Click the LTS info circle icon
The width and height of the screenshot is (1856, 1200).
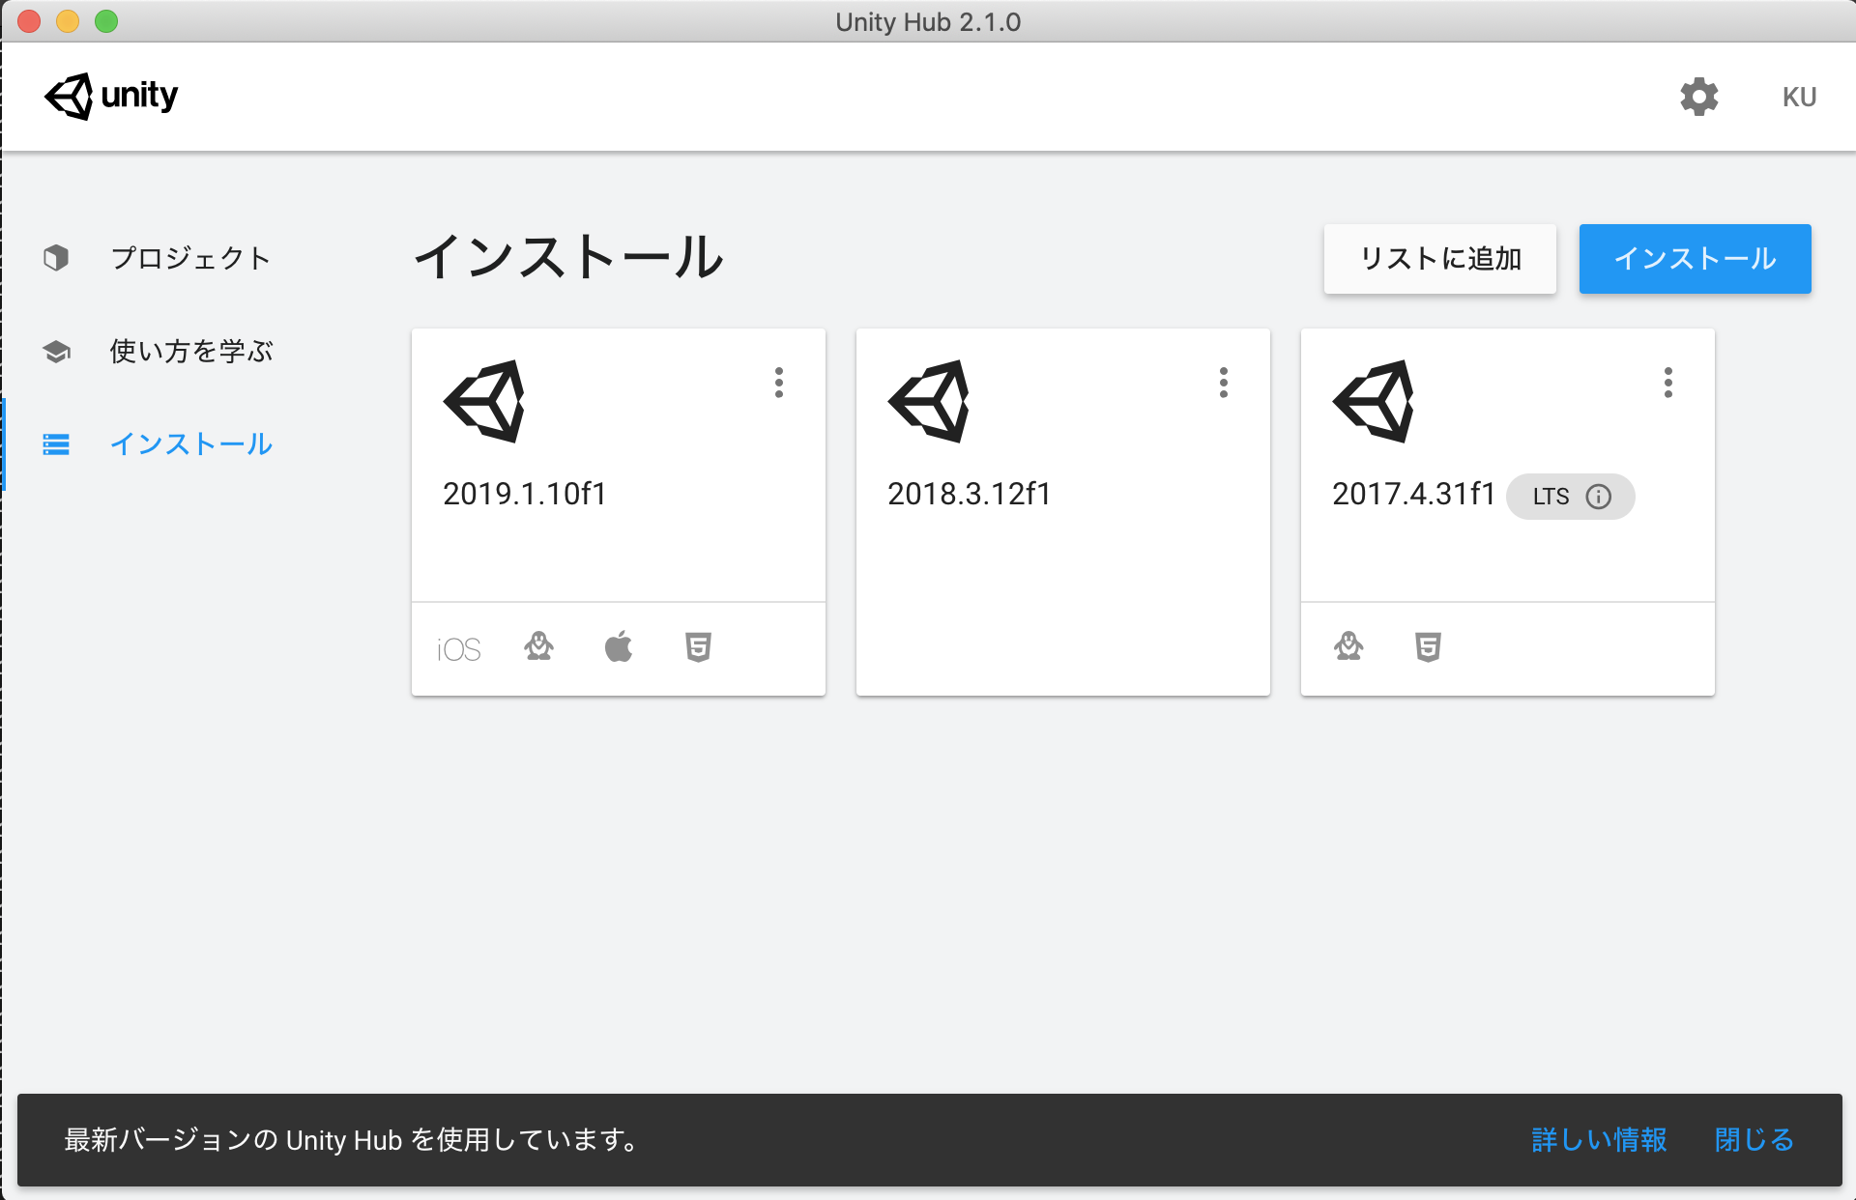click(1599, 497)
